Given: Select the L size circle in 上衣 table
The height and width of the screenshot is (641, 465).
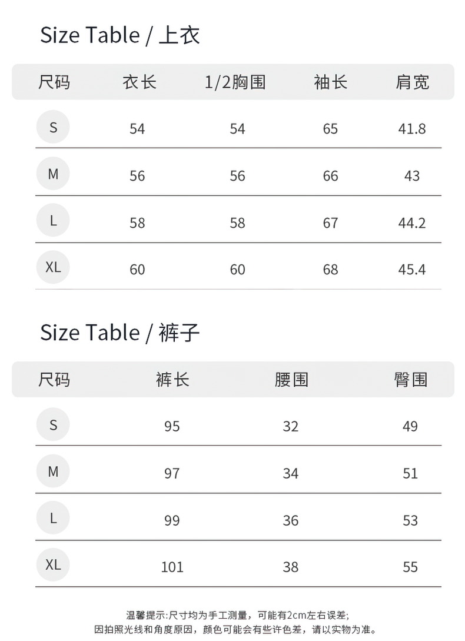Looking at the screenshot, I should 53,221.
